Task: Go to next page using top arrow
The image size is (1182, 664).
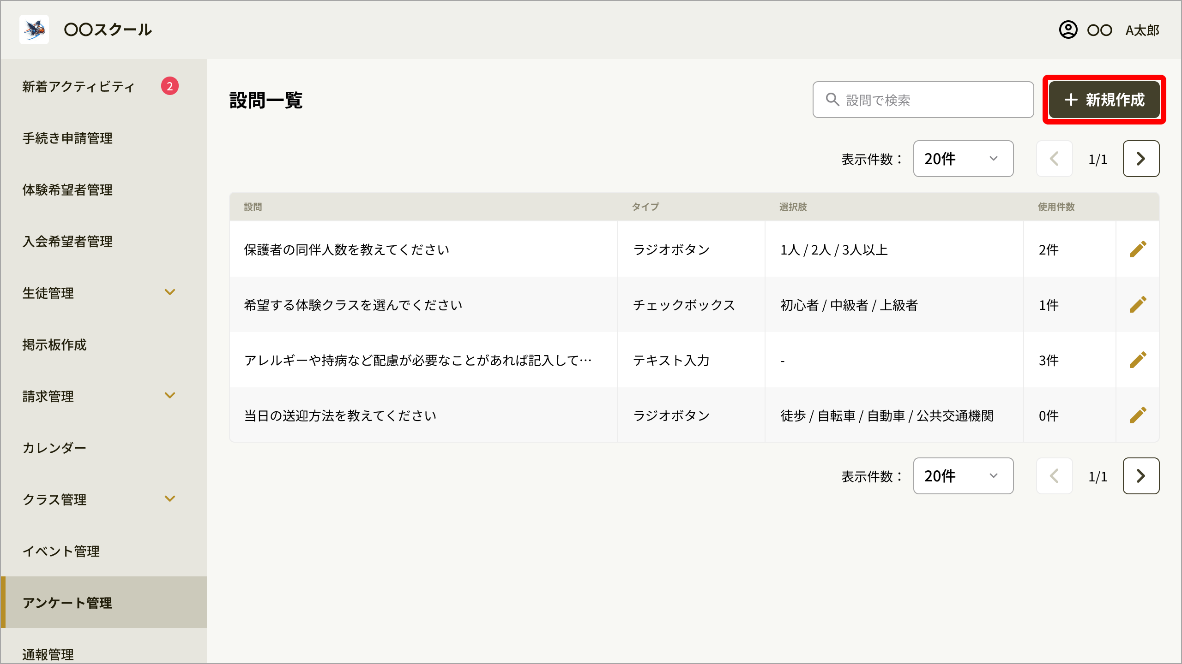Action: pyautogui.click(x=1141, y=159)
